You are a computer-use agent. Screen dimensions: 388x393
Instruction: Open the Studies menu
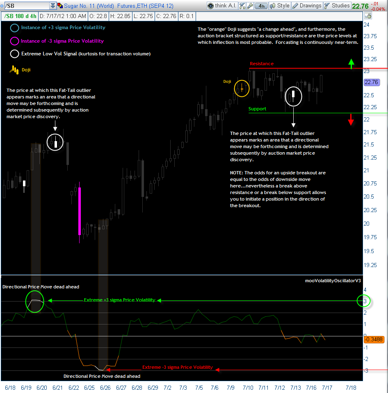coord(337,6)
